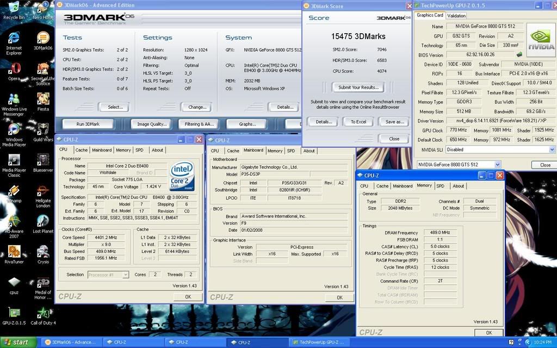
Task: Open the Processor #1 selection dropdown
Action: coord(109,274)
